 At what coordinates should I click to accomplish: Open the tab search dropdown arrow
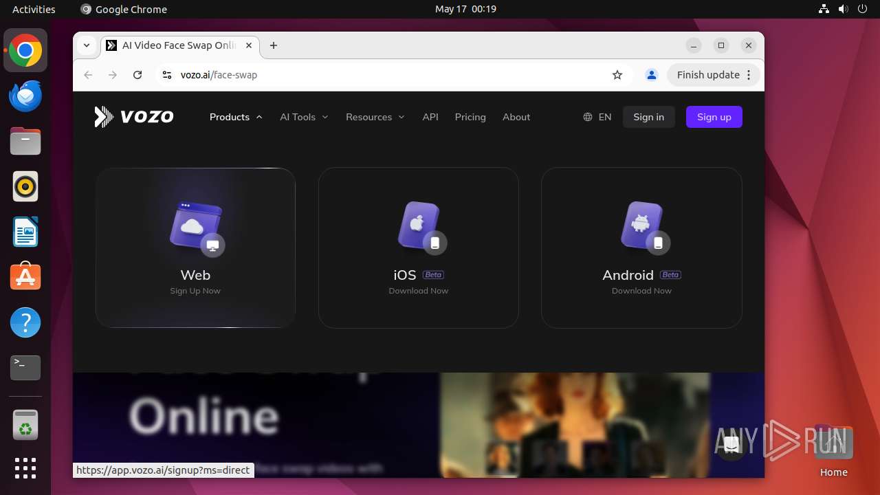click(x=87, y=45)
